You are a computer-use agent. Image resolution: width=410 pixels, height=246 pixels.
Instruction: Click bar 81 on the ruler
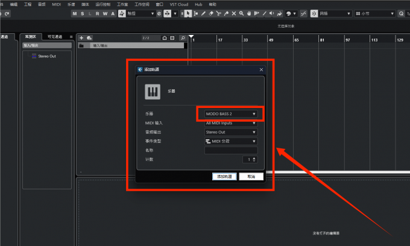coord(322,40)
